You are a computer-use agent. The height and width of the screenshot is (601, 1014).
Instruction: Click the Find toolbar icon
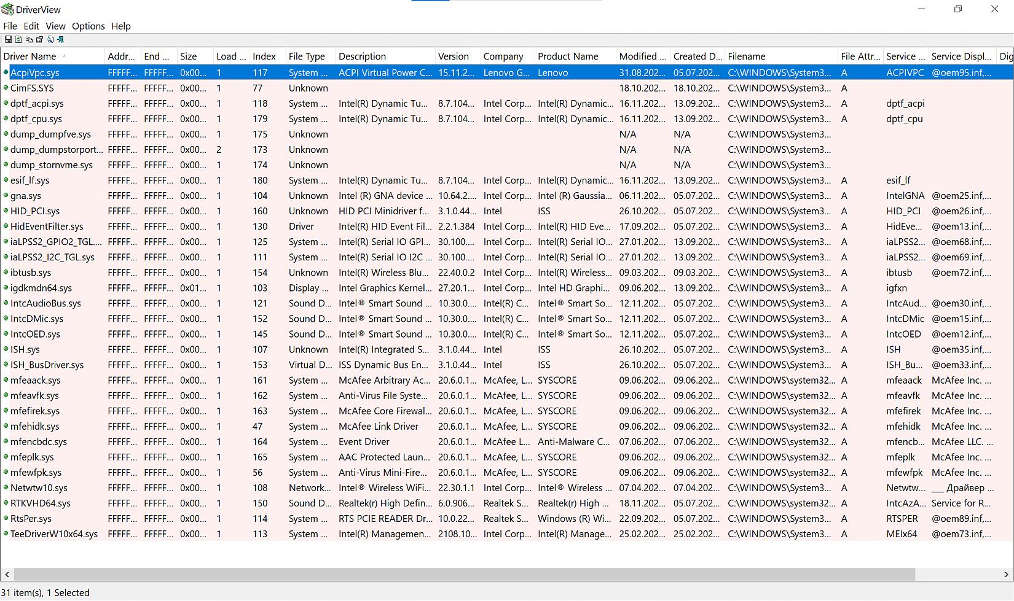coord(50,39)
